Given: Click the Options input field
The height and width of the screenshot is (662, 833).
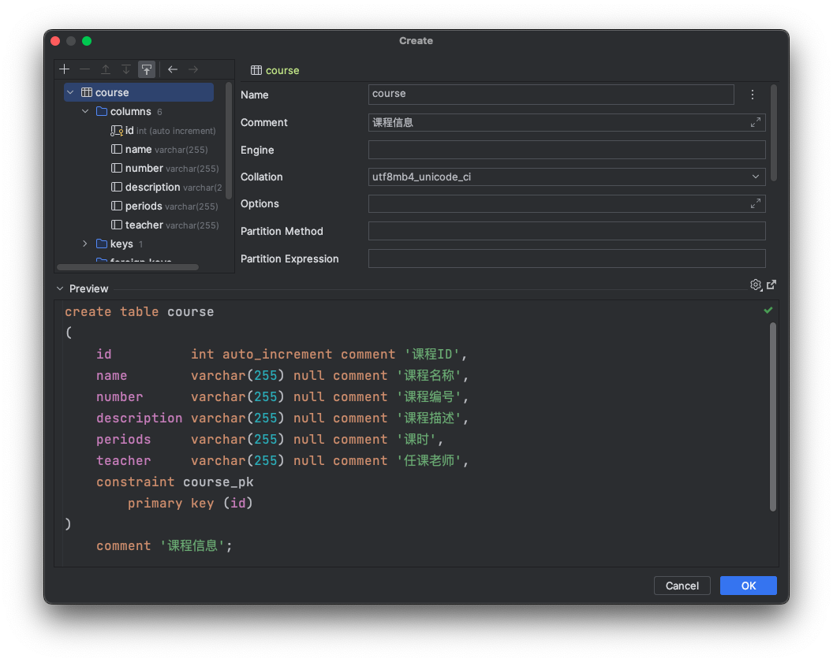Looking at the screenshot, I should coord(566,203).
